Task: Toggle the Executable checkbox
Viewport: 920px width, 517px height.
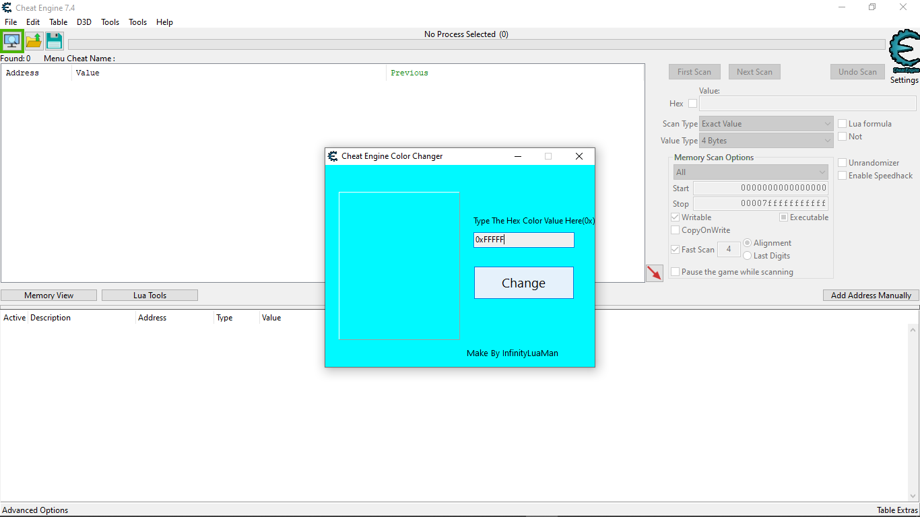Action: tap(783, 217)
